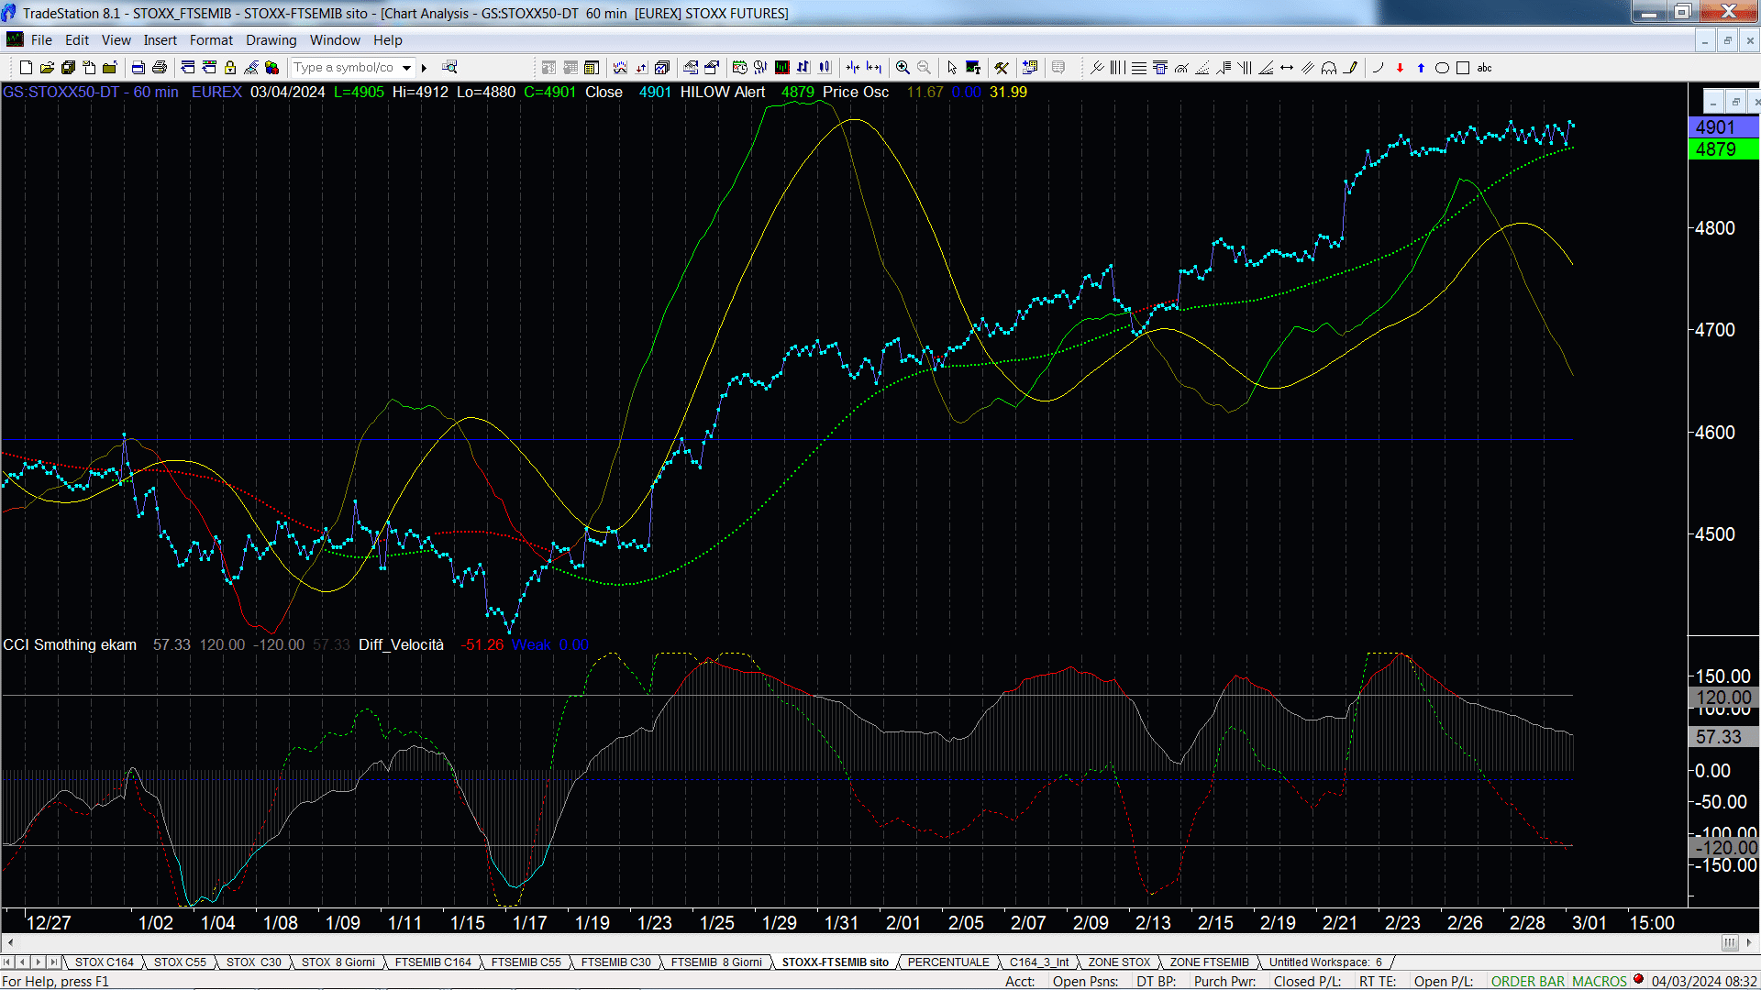The image size is (1761, 990).
Task: Open the View menu
Action: (x=116, y=40)
